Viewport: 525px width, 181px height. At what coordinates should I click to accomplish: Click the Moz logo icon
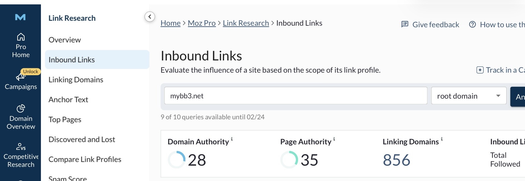pos(20,17)
